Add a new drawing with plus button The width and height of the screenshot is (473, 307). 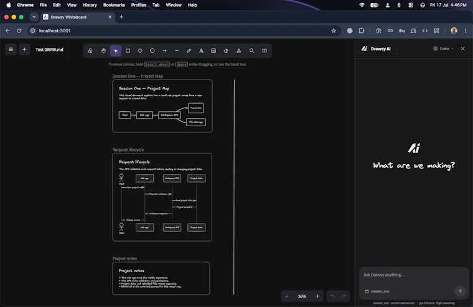click(x=24, y=50)
